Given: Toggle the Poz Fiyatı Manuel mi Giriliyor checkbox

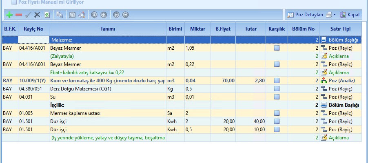Looking at the screenshot, I should coord(14,2).
